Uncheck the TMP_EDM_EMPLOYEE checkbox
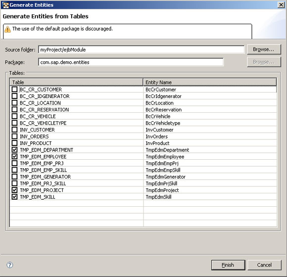This screenshot has width=287, height=277. [14, 156]
